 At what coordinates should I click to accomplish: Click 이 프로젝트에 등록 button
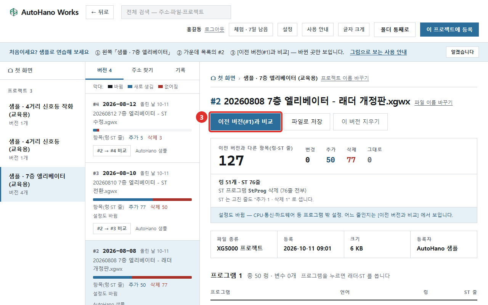(449, 29)
